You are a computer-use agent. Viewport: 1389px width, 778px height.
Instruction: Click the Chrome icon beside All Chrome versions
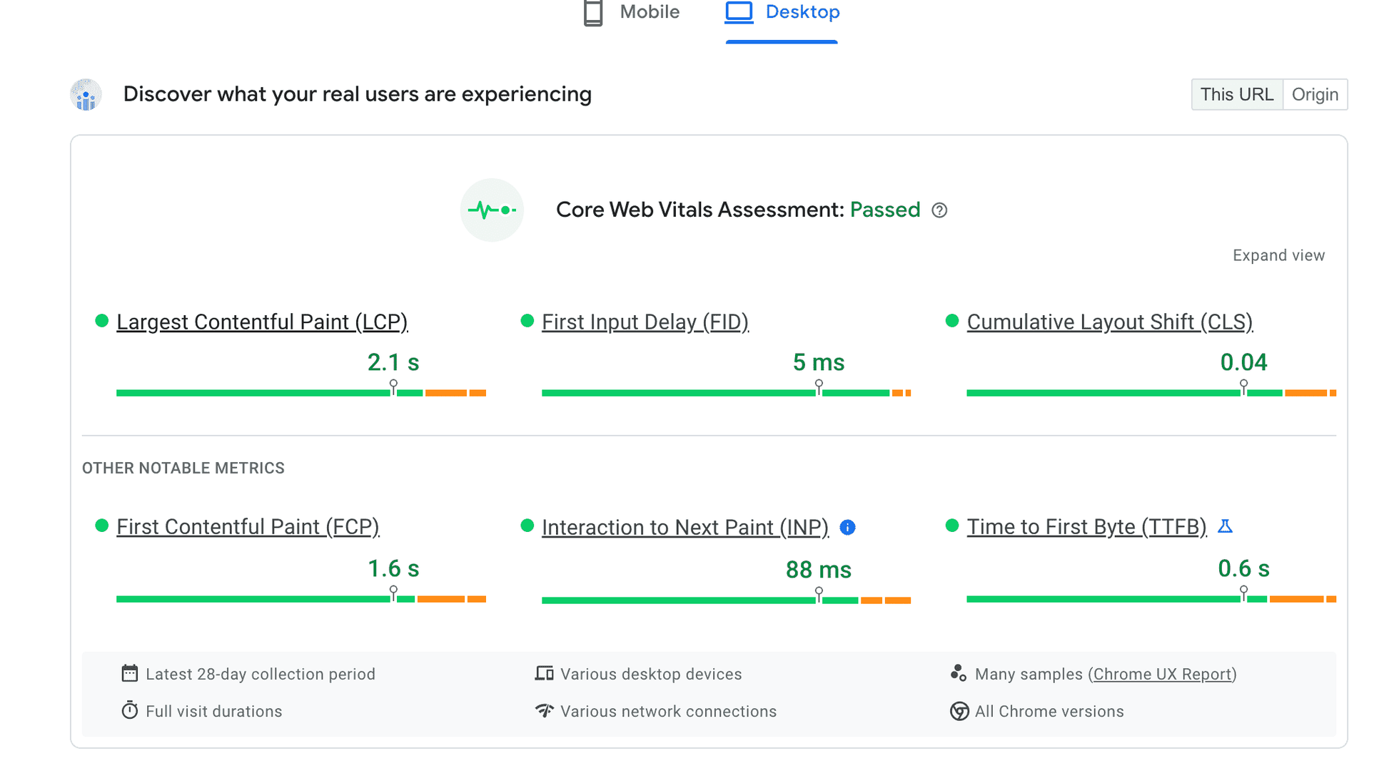(959, 711)
